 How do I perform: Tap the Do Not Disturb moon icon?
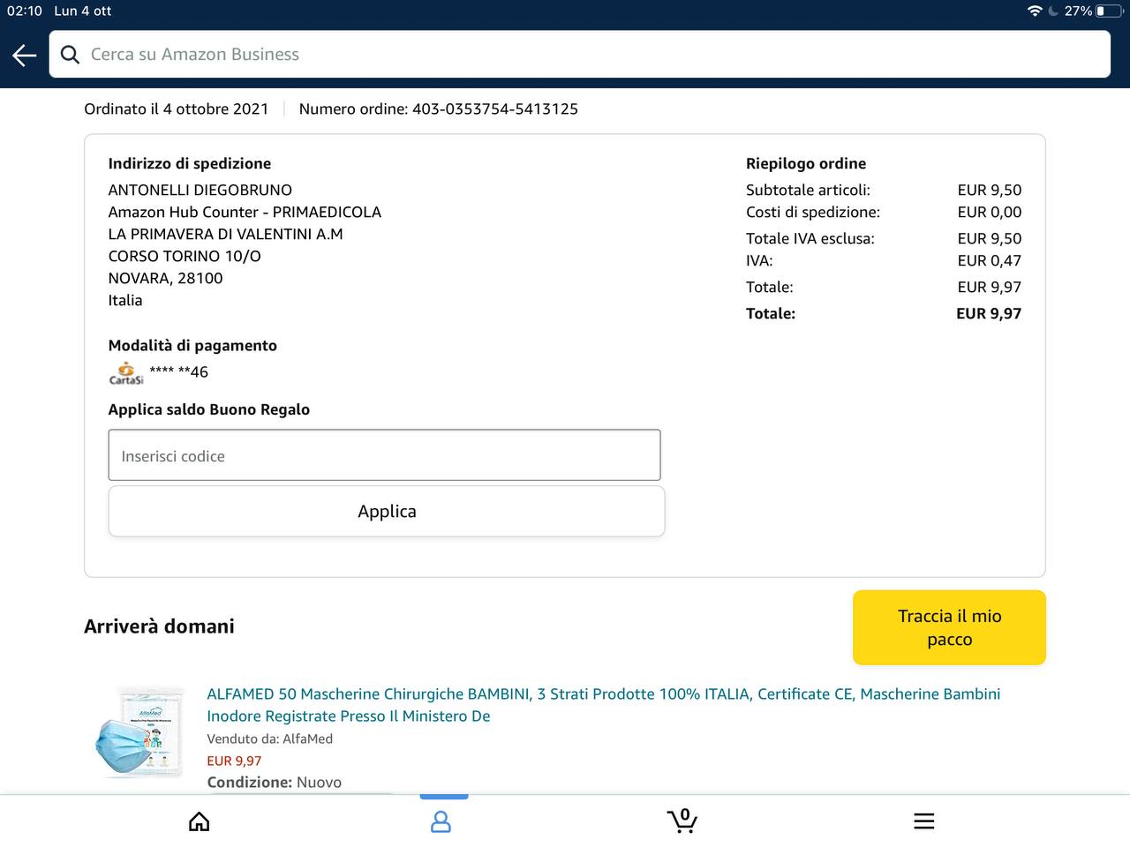click(1053, 11)
